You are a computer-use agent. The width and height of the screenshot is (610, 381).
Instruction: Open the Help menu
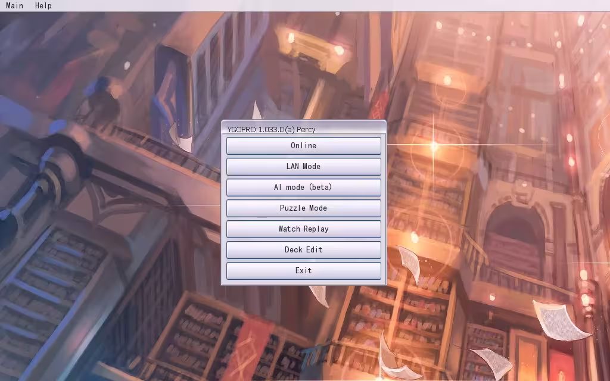pos(43,5)
